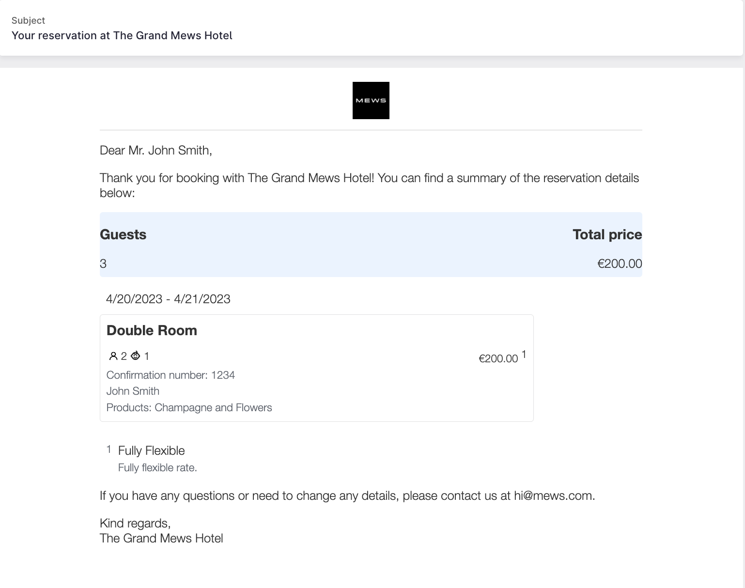Click the Fully Flexible rate title
This screenshot has height=588, width=745.
click(152, 450)
